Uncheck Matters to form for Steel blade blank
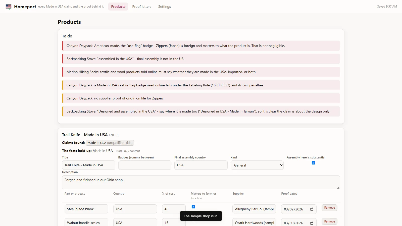Viewport: 402px width, 226px height. point(193,207)
